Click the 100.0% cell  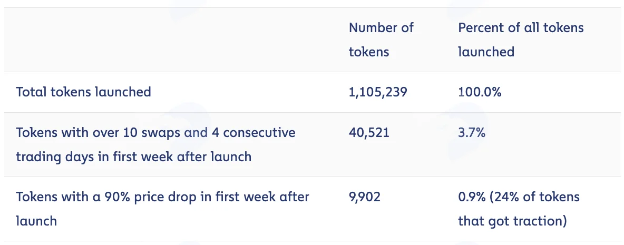[480, 92]
